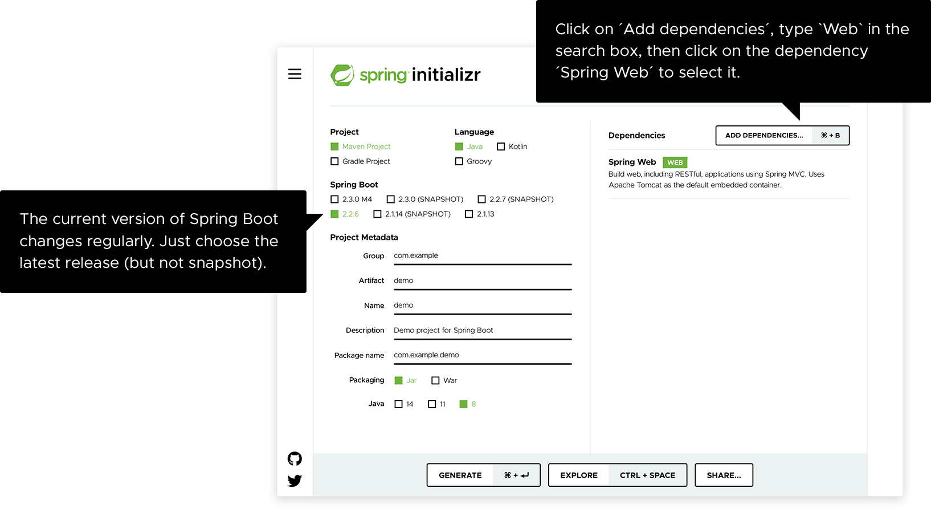Edit the Description field
931x509 pixels.
pyautogui.click(x=482, y=331)
